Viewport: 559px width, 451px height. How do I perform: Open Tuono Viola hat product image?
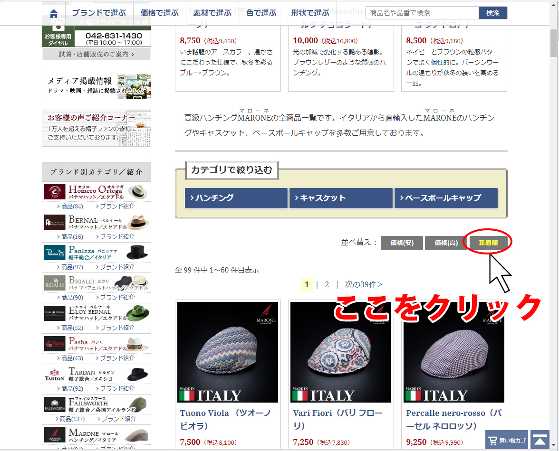pyautogui.click(x=227, y=352)
